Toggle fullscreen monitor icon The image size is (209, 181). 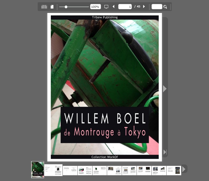point(106,7)
